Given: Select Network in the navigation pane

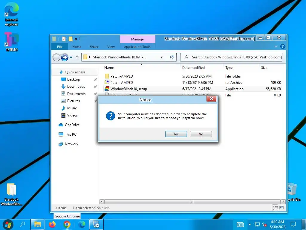Looking at the screenshot, I should [71, 144].
